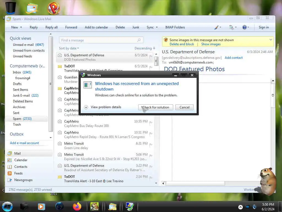Screen dimensions: 282x212
Task: Click Delete in the toolbar
Action: coord(120,27)
